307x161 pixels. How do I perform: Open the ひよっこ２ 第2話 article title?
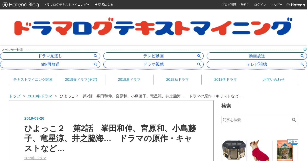pyautogui.click(x=110, y=138)
